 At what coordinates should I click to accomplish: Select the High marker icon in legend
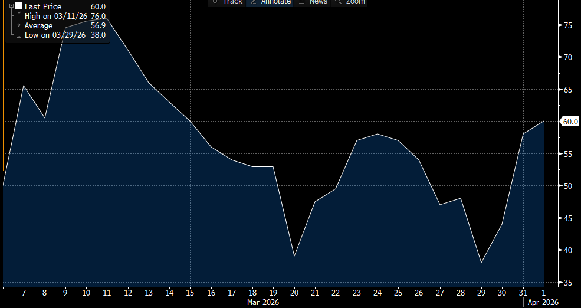[x=19, y=16]
